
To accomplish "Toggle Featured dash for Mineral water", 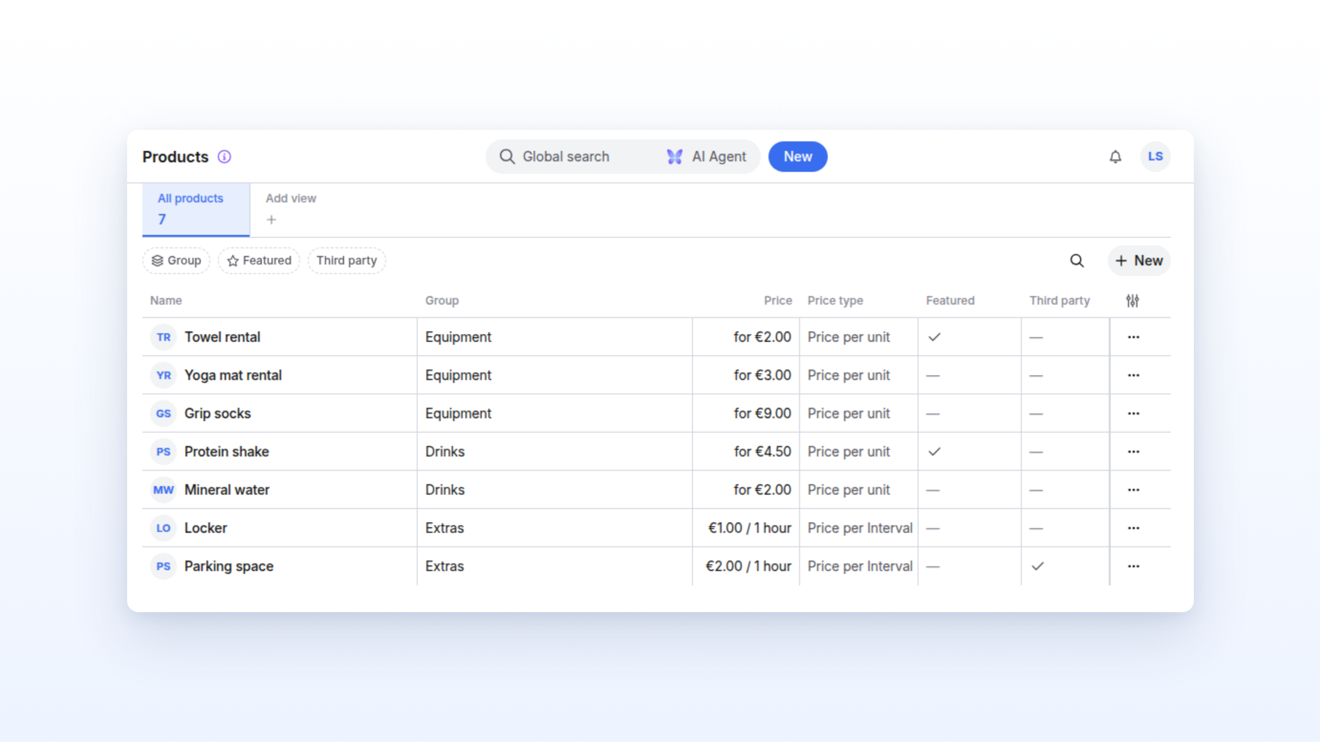I will pyautogui.click(x=933, y=490).
